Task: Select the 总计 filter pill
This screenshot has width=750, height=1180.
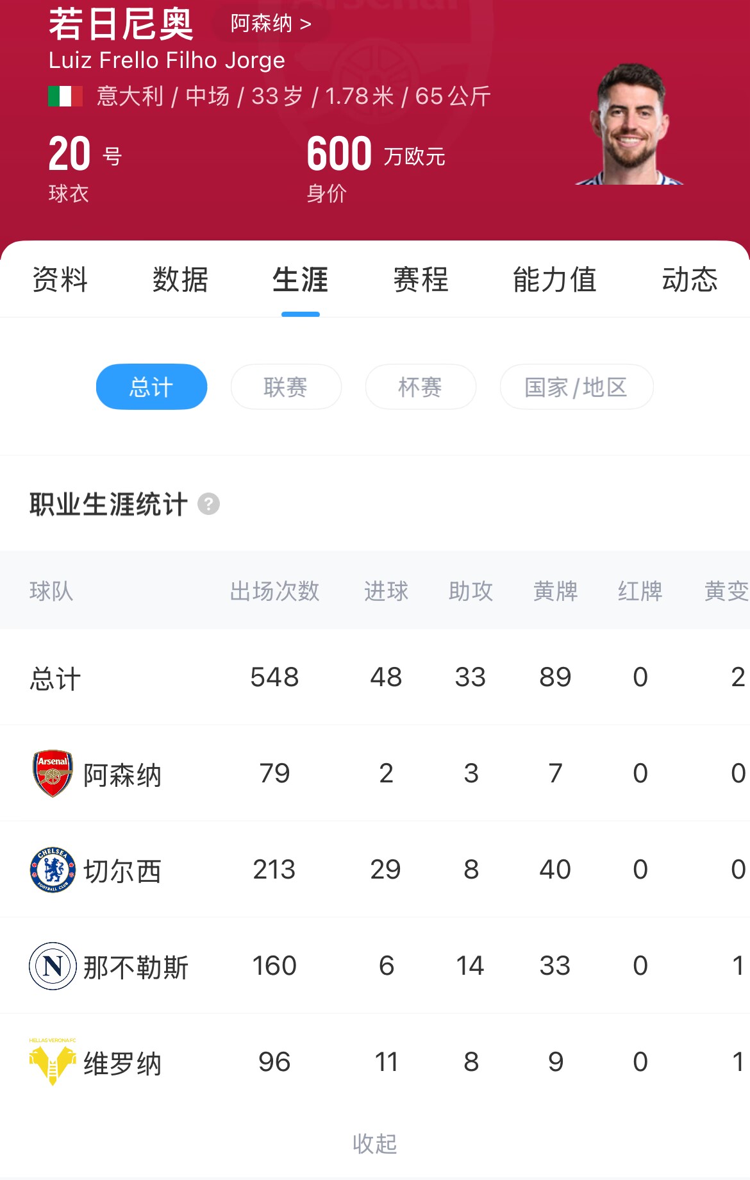Action: pyautogui.click(x=151, y=387)
